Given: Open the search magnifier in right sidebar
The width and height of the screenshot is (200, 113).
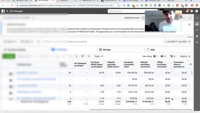Looking at the screenshot, I should click(x=197, y=42).
